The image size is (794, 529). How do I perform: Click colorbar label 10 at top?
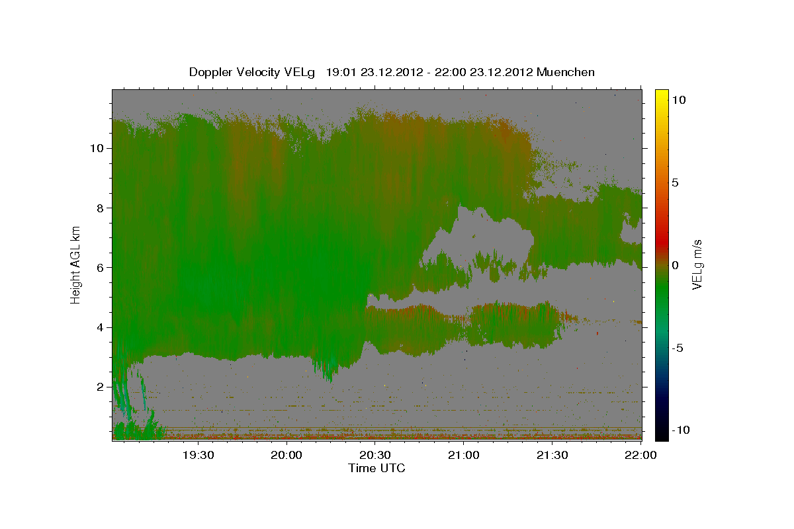[679, 100]
